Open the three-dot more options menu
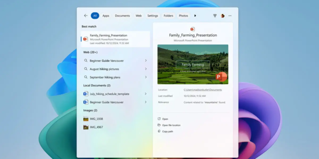 pyautogui.click(x=230, y=16)
